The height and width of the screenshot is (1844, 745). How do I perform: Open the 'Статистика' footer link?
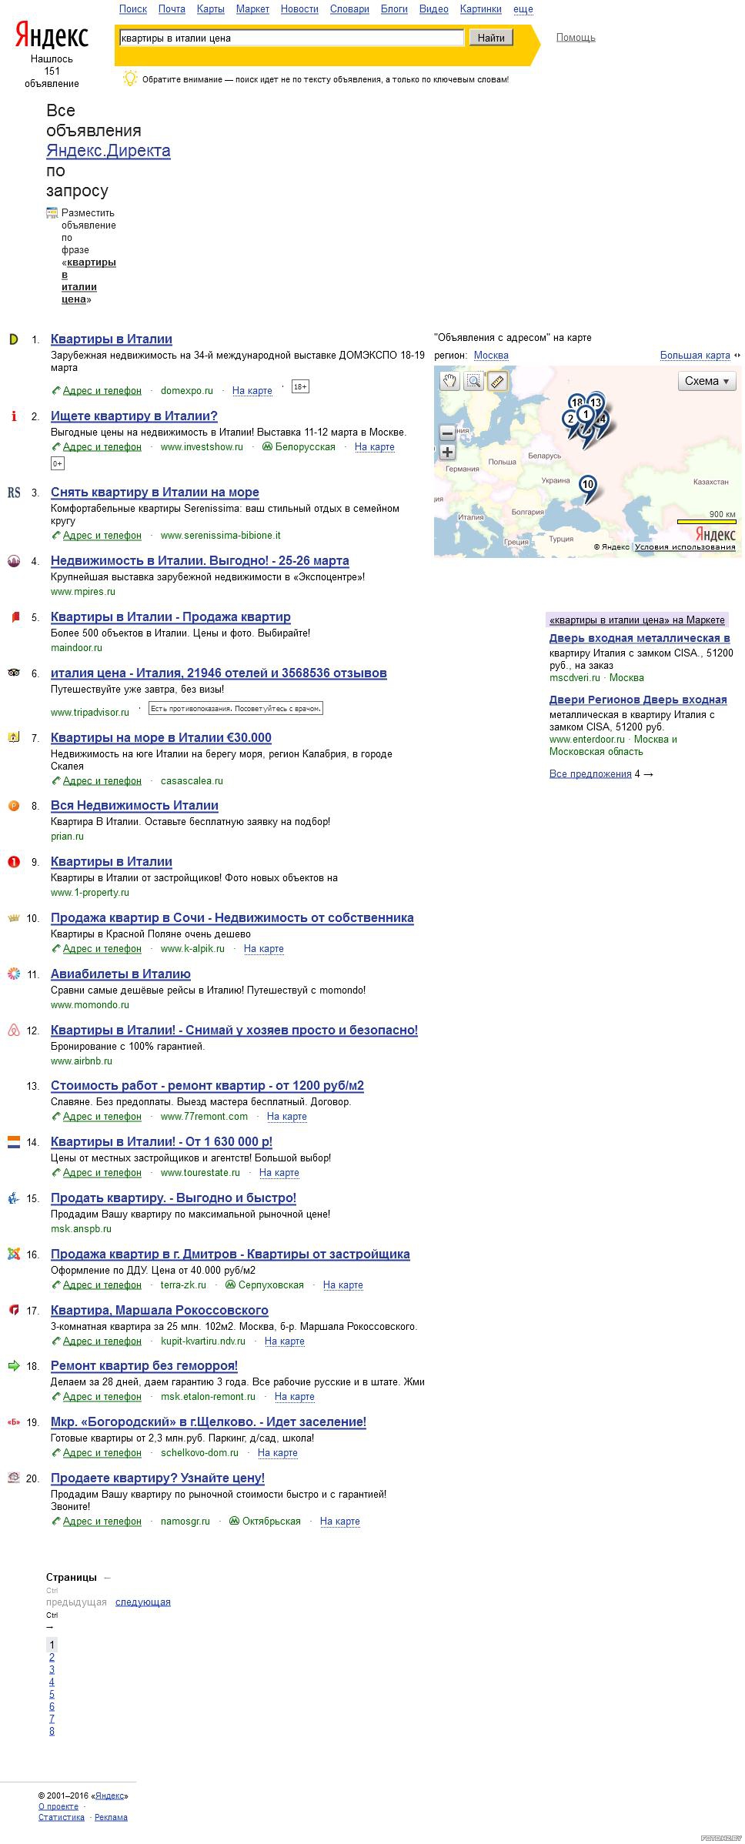(x=62, y=1817)
